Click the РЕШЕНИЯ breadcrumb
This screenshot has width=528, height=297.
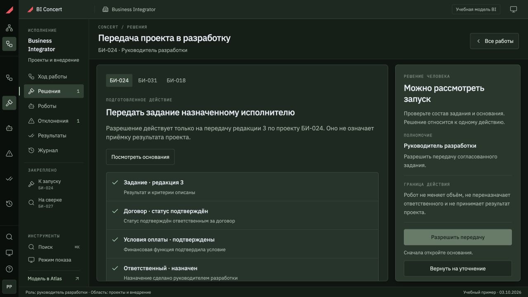click(137, 27)
